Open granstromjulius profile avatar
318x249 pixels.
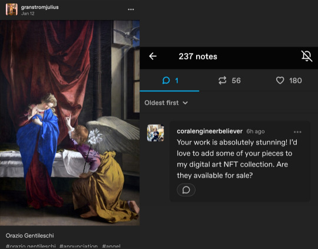[12, 9]
